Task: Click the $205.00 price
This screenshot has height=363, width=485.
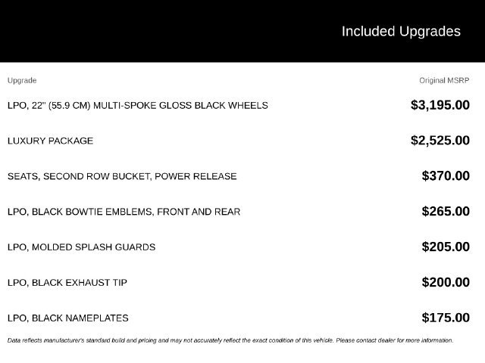Action: pos(446,247)
